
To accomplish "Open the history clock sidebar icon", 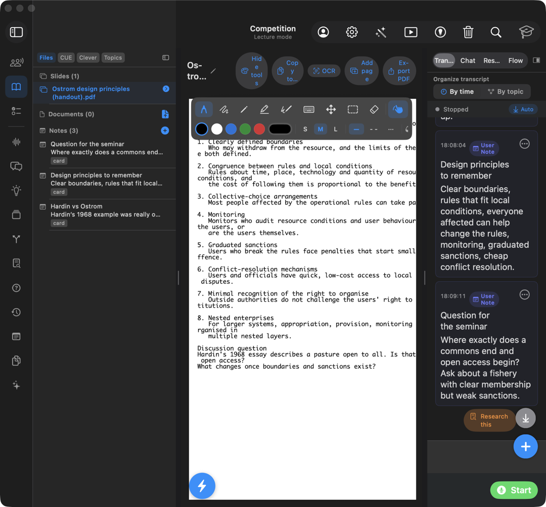I will pos(16,312).
